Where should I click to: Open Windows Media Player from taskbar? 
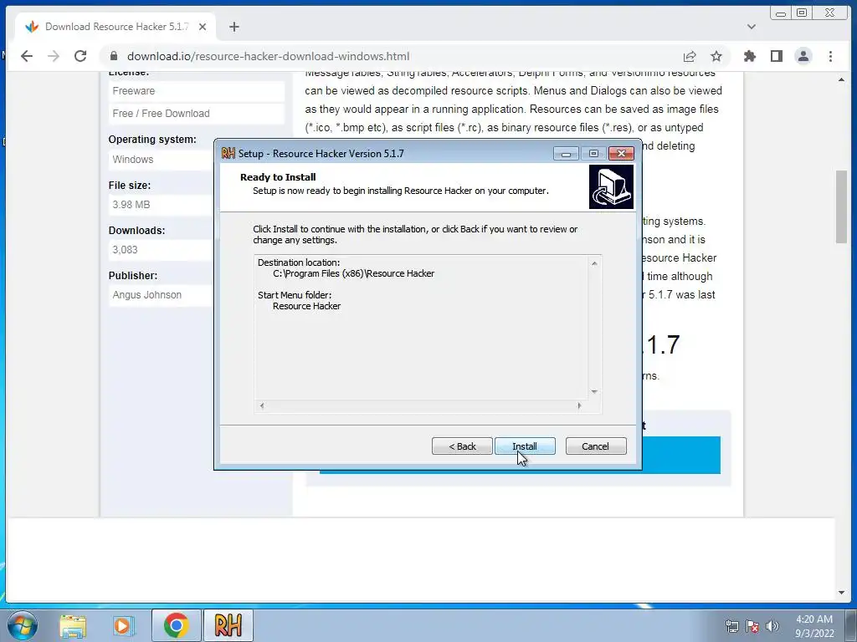[124, 626]
